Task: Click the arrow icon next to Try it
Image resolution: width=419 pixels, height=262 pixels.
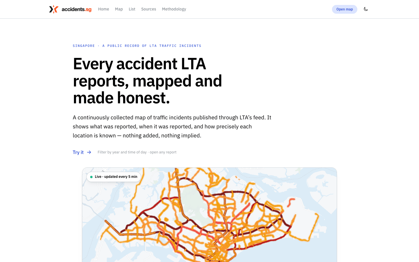Action: [89, 152]
